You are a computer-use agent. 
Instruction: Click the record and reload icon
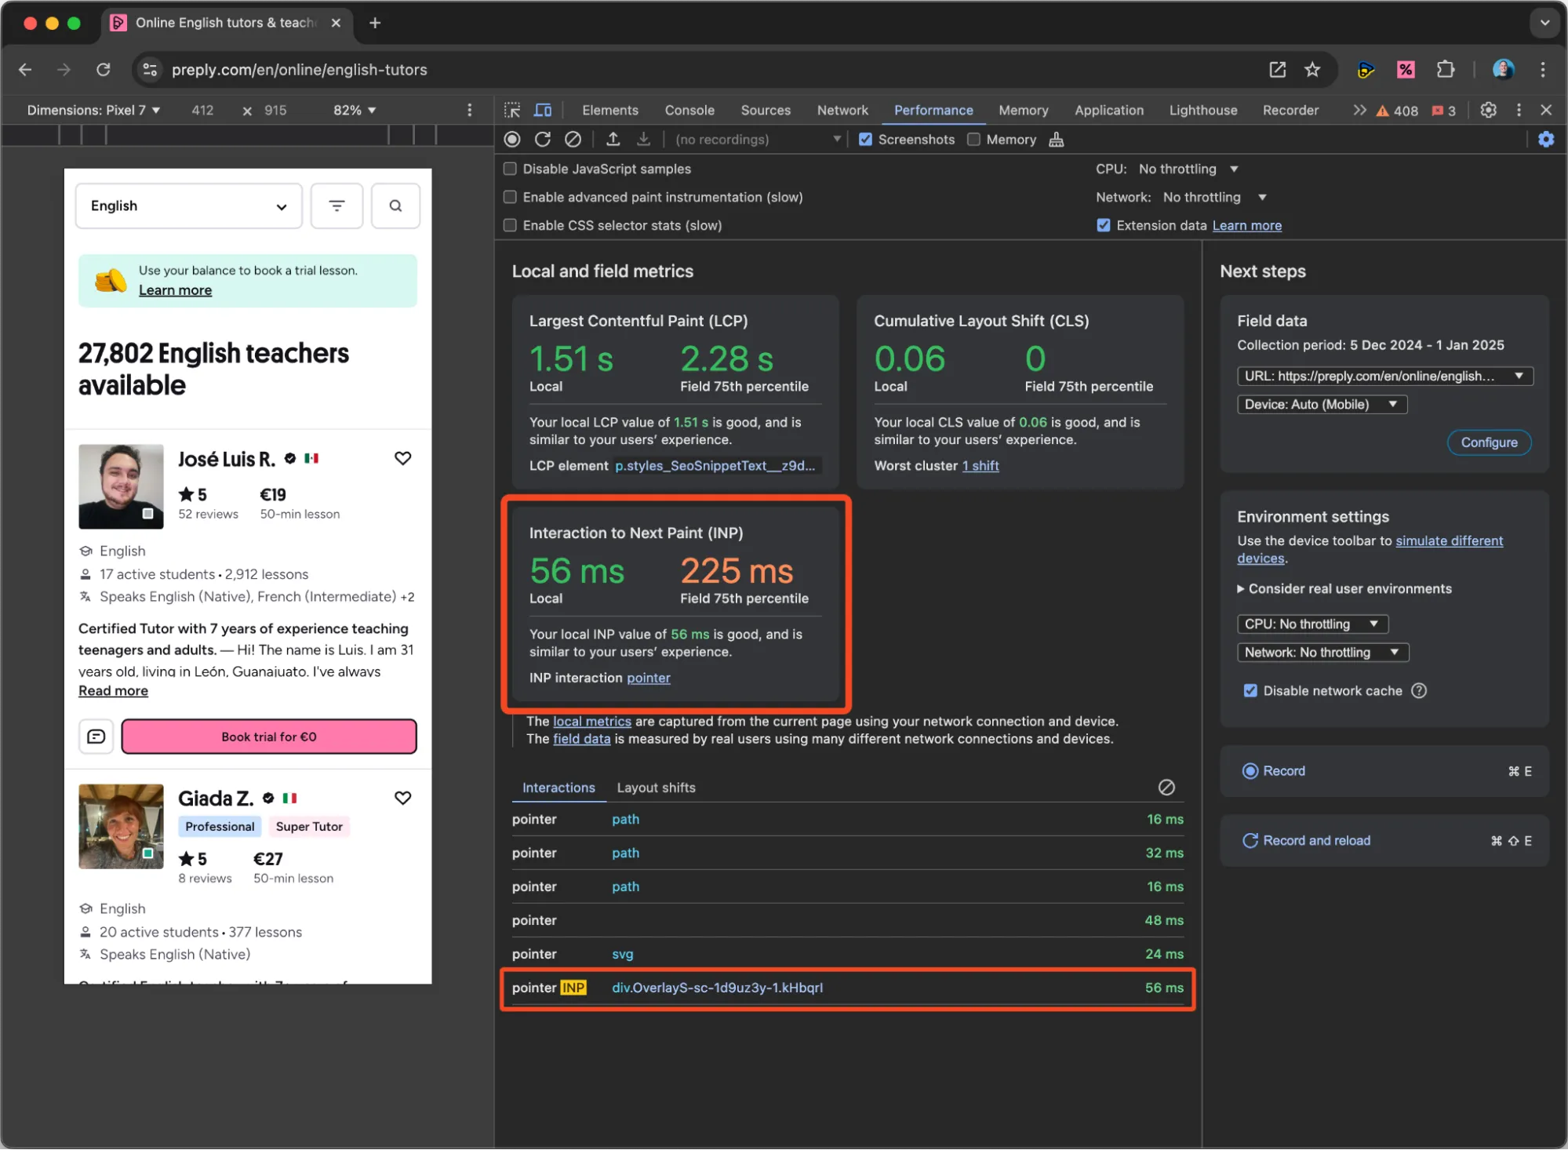(543, 140)
